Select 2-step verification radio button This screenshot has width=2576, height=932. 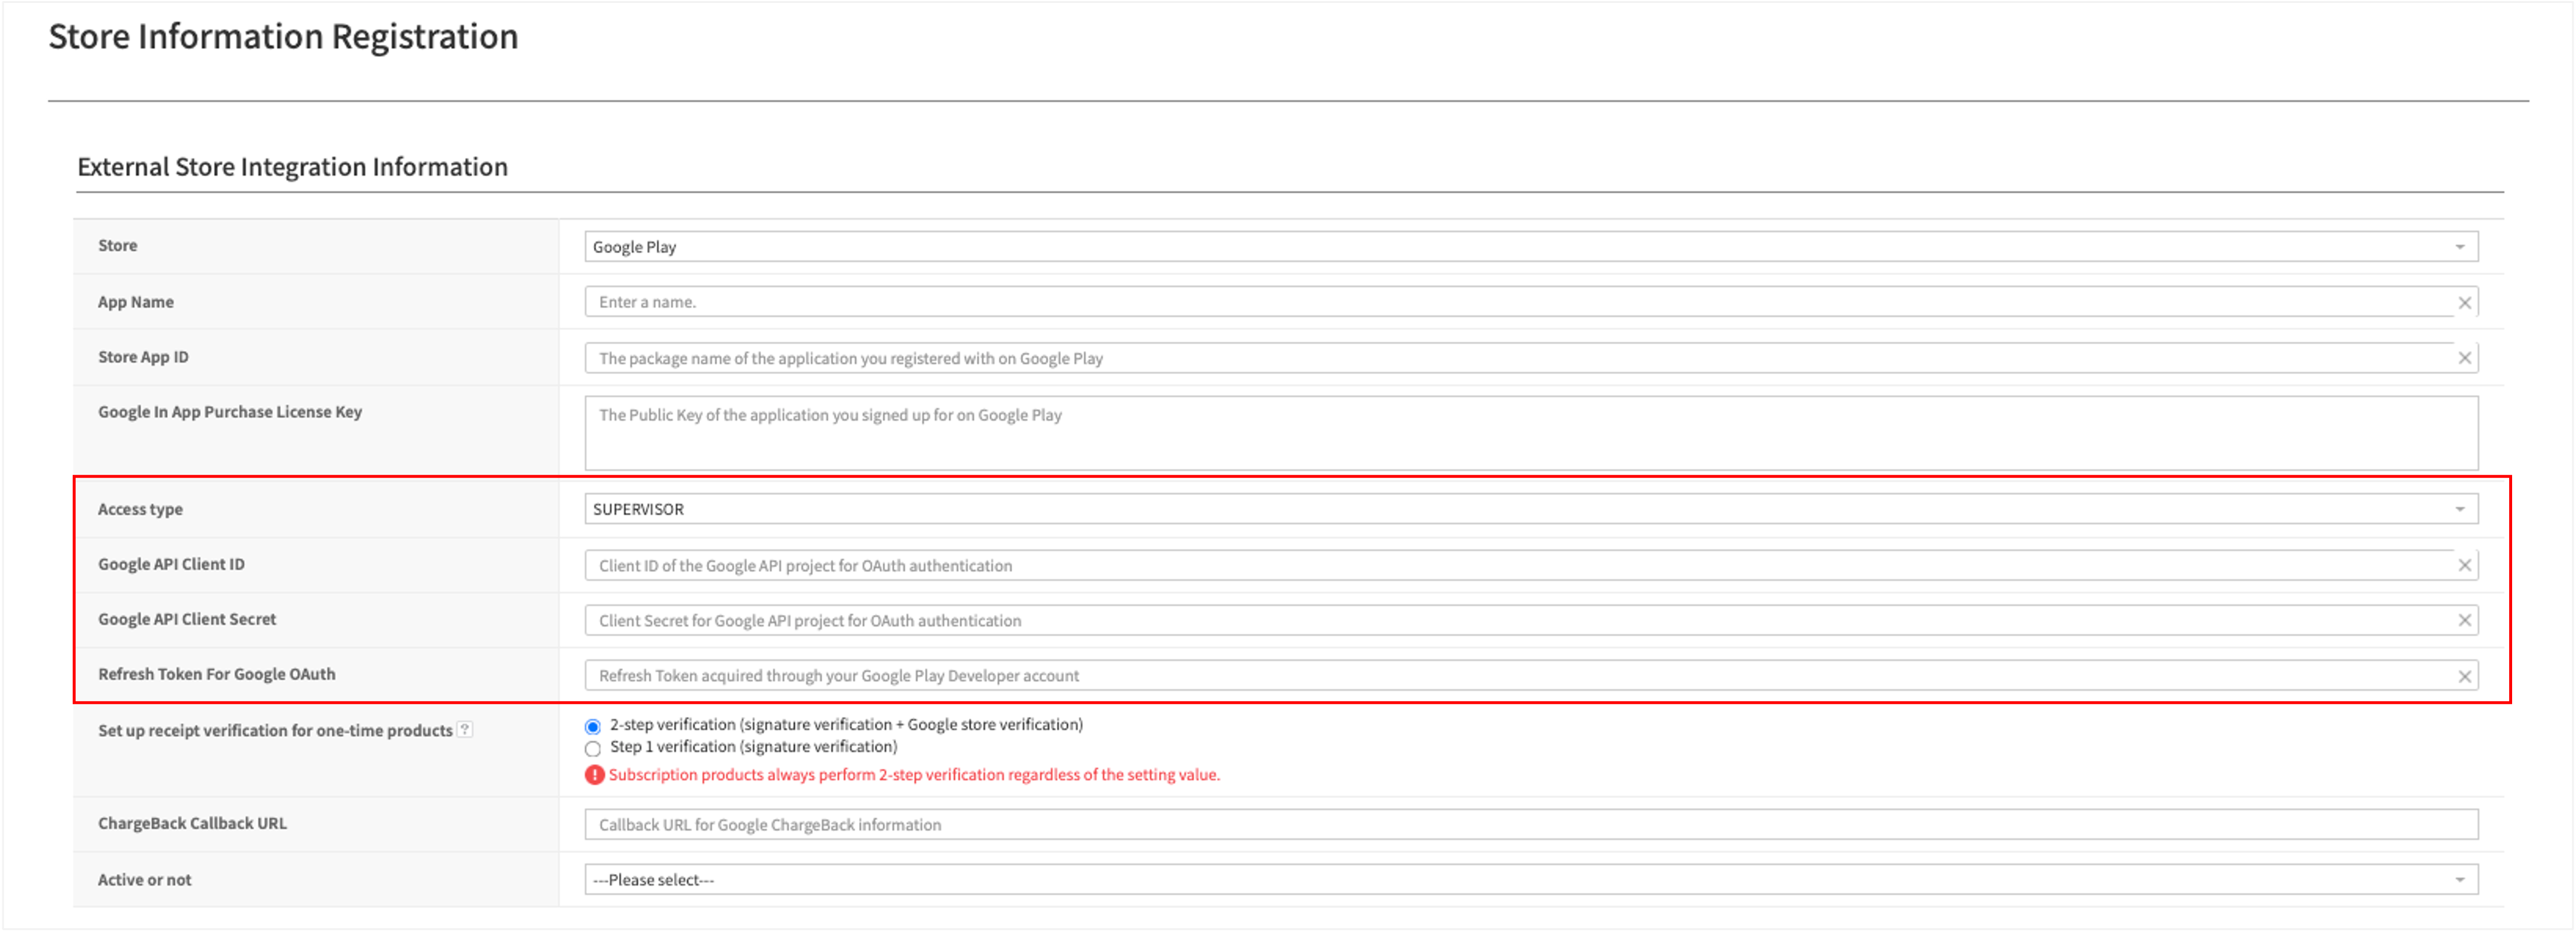593,727
